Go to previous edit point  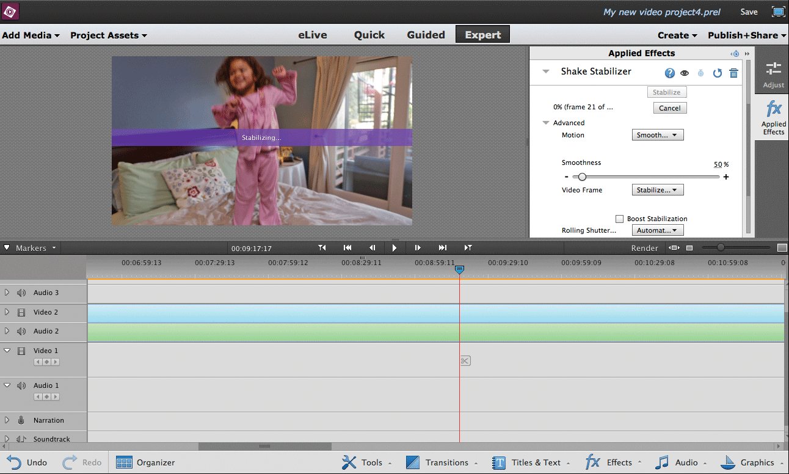coord(347,248)
